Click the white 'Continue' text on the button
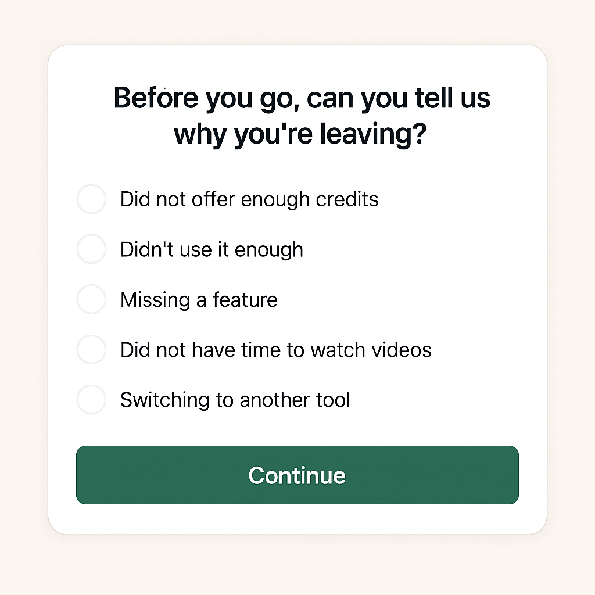This screenshot has width=595, height=595. [x=297, y=475]
